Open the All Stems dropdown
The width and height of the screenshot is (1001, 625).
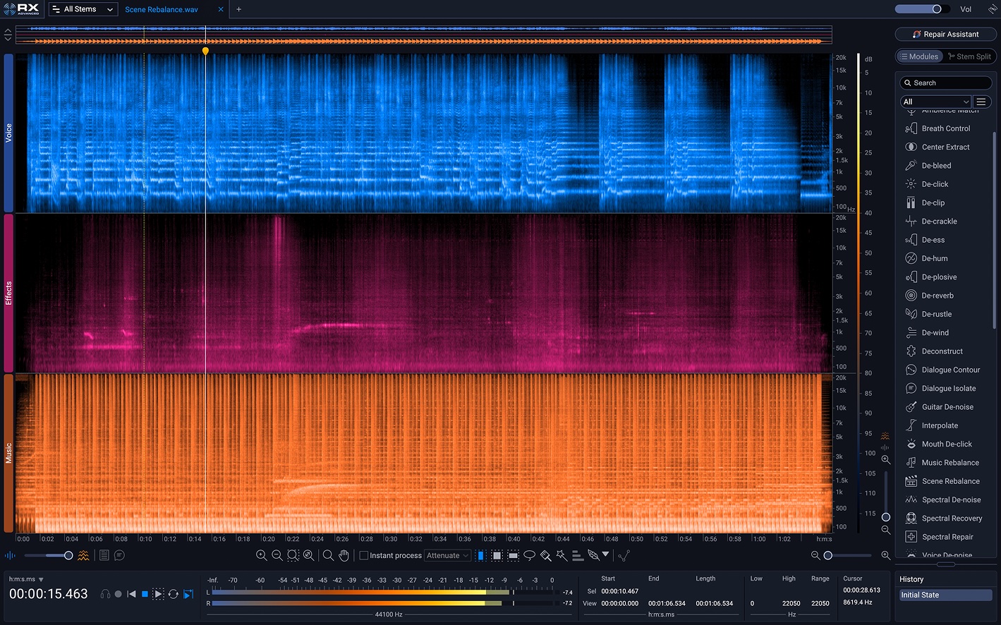click(x=83, y=9)
